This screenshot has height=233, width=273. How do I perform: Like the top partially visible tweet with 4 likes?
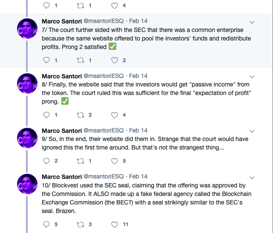pos(114,6)
